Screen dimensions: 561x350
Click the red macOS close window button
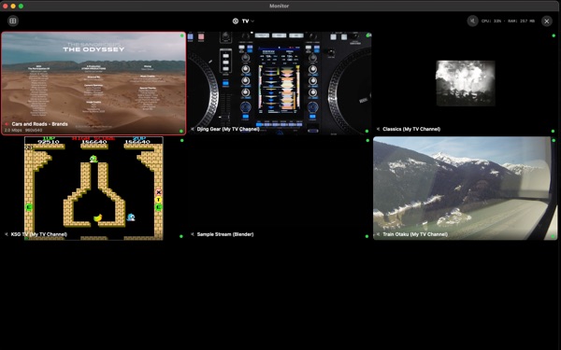[5, 6]
